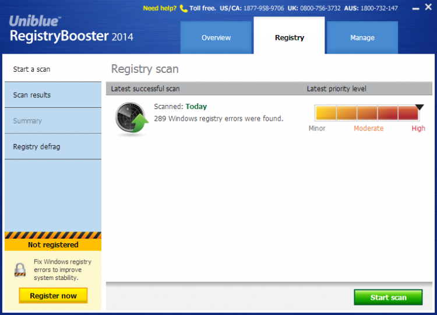Click the Moderate priority label

coord(368,128)
